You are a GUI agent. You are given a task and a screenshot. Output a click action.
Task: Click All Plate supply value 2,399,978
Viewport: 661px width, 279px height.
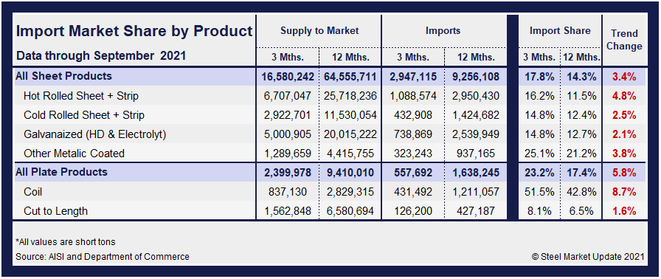coord(288,173)
